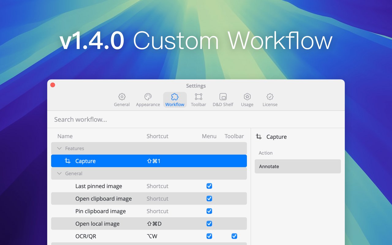
Task: Open the Usage star icon
Action: 247,97
